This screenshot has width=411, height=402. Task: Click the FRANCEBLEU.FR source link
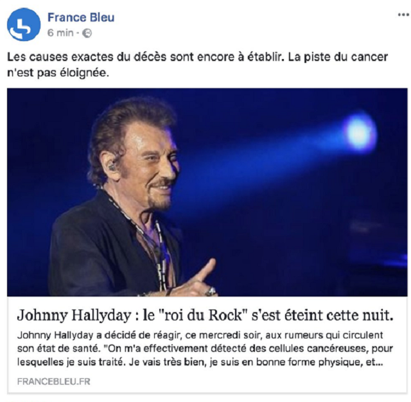(x=54, y=381)
